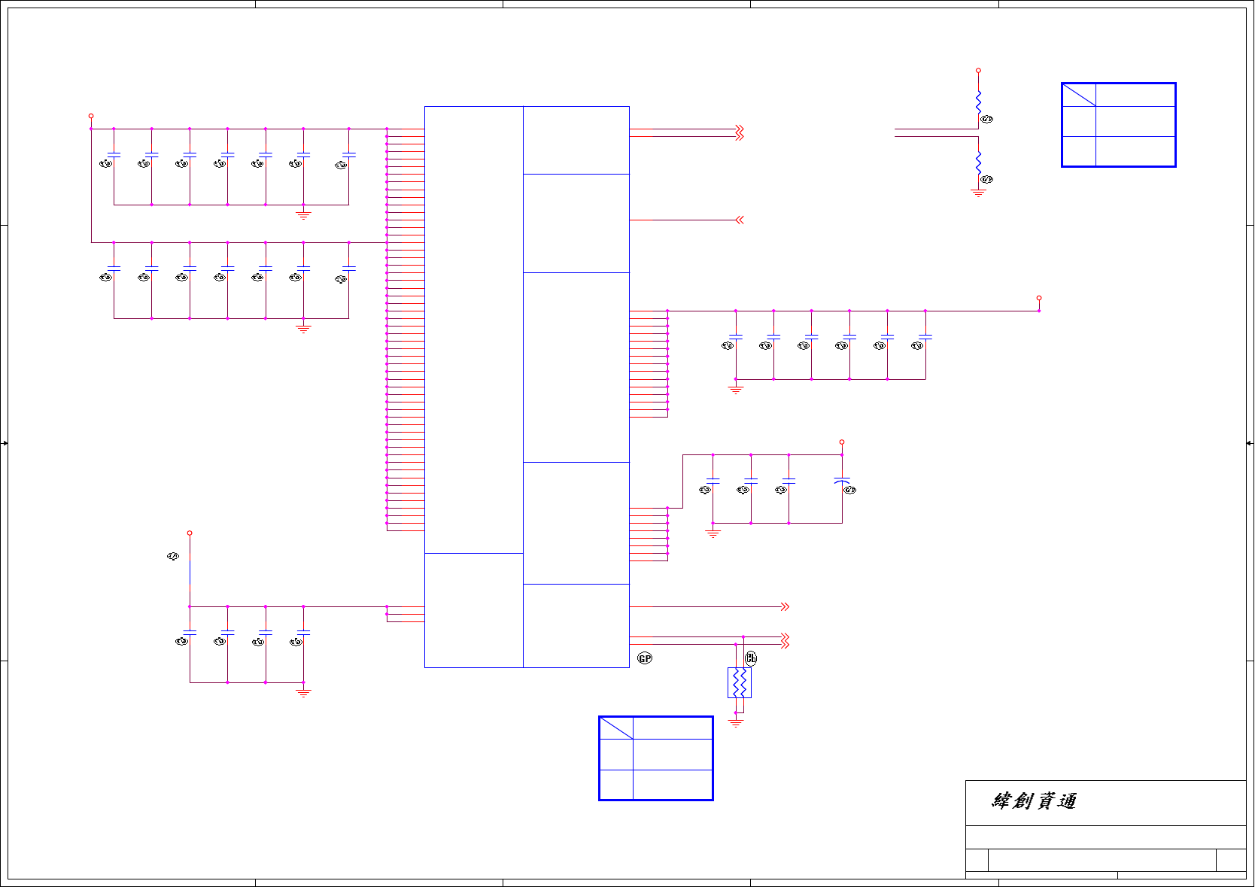
Task: Select the upper resistor of the voltage divider
Action: [978, 102]
